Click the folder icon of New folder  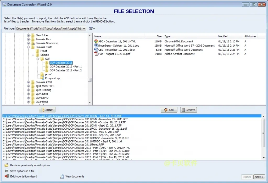coord(33,35)
